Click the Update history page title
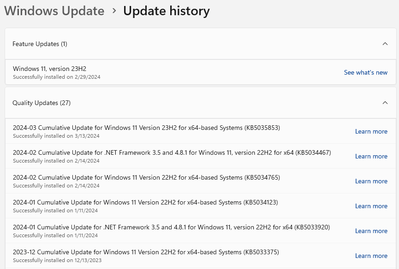 pos(167,11)
